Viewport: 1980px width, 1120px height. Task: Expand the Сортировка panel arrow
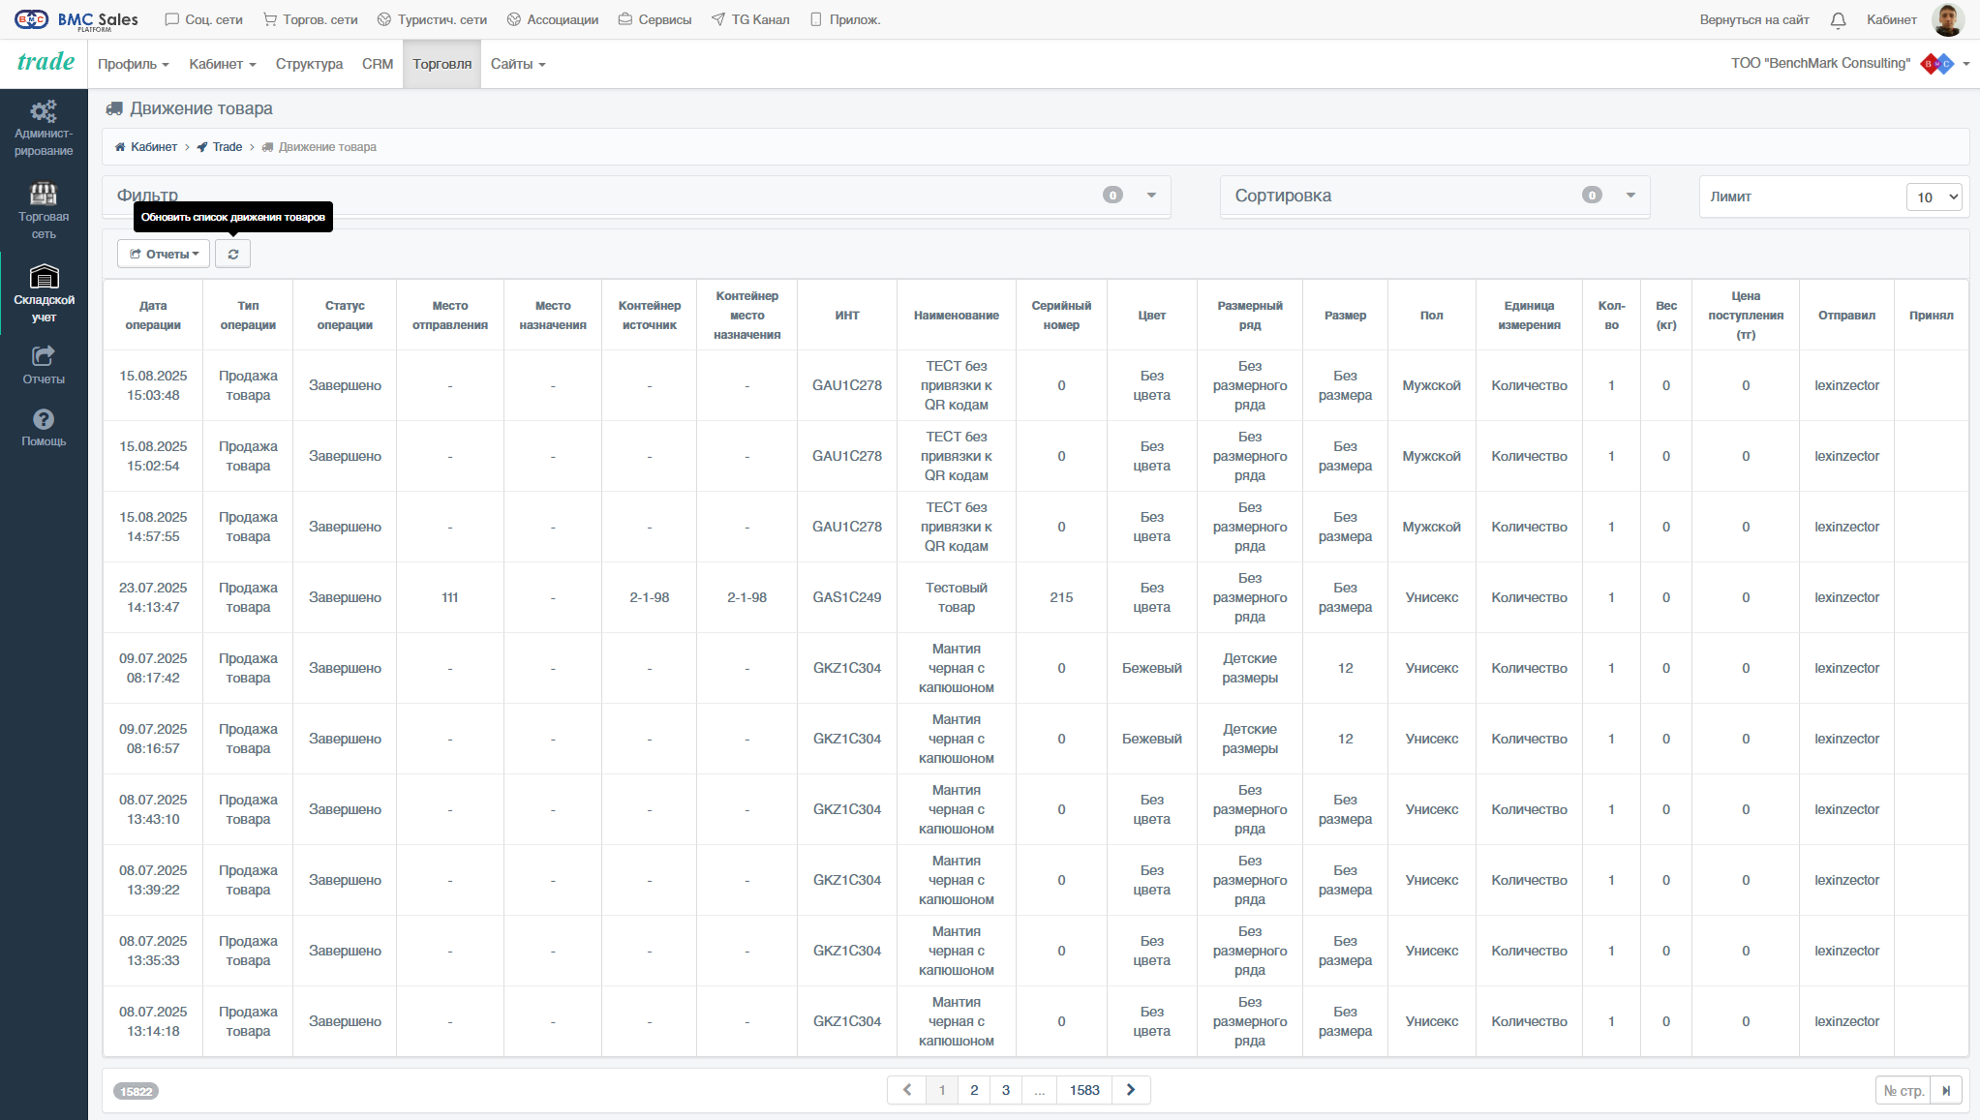pos(1630,196)
